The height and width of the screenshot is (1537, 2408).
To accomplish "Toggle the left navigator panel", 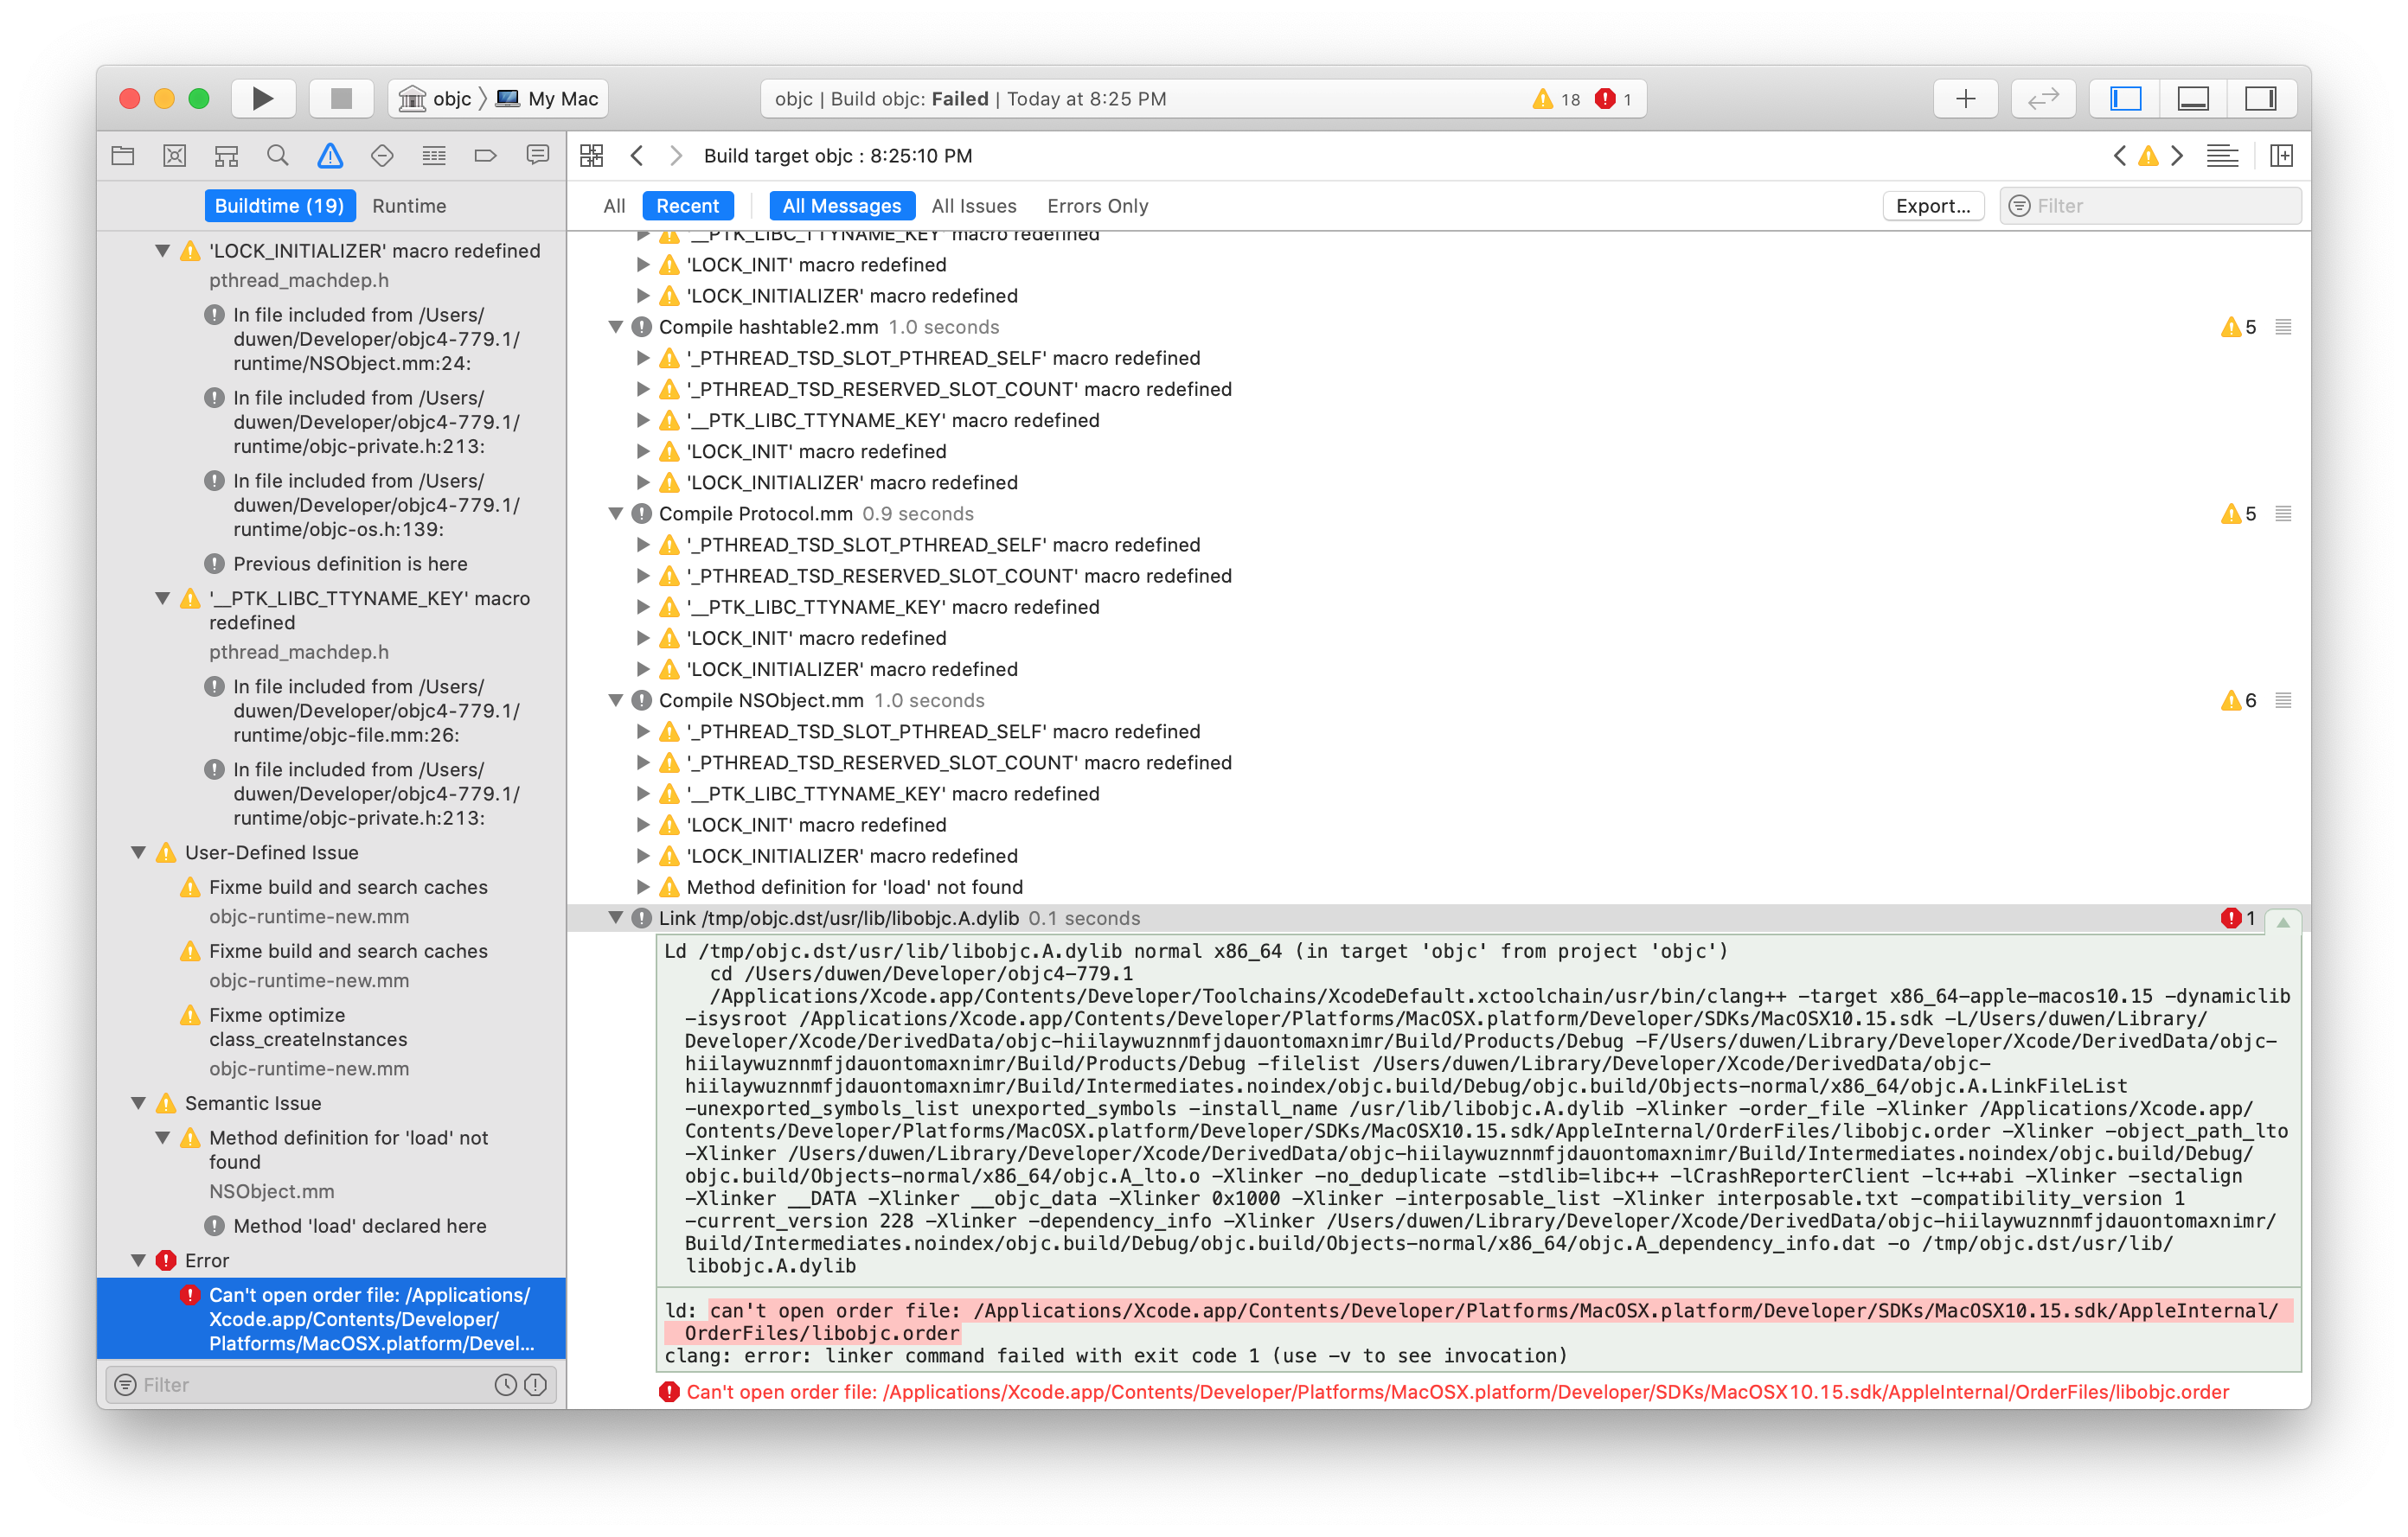I will pyautogui.click(x=2125, y=98).
